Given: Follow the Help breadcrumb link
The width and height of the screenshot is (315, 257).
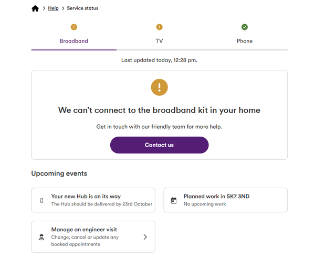Looking at the screenshot, I should [53, 8].
